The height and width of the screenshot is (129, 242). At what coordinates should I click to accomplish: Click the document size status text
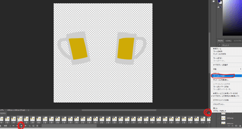(16, 110)
